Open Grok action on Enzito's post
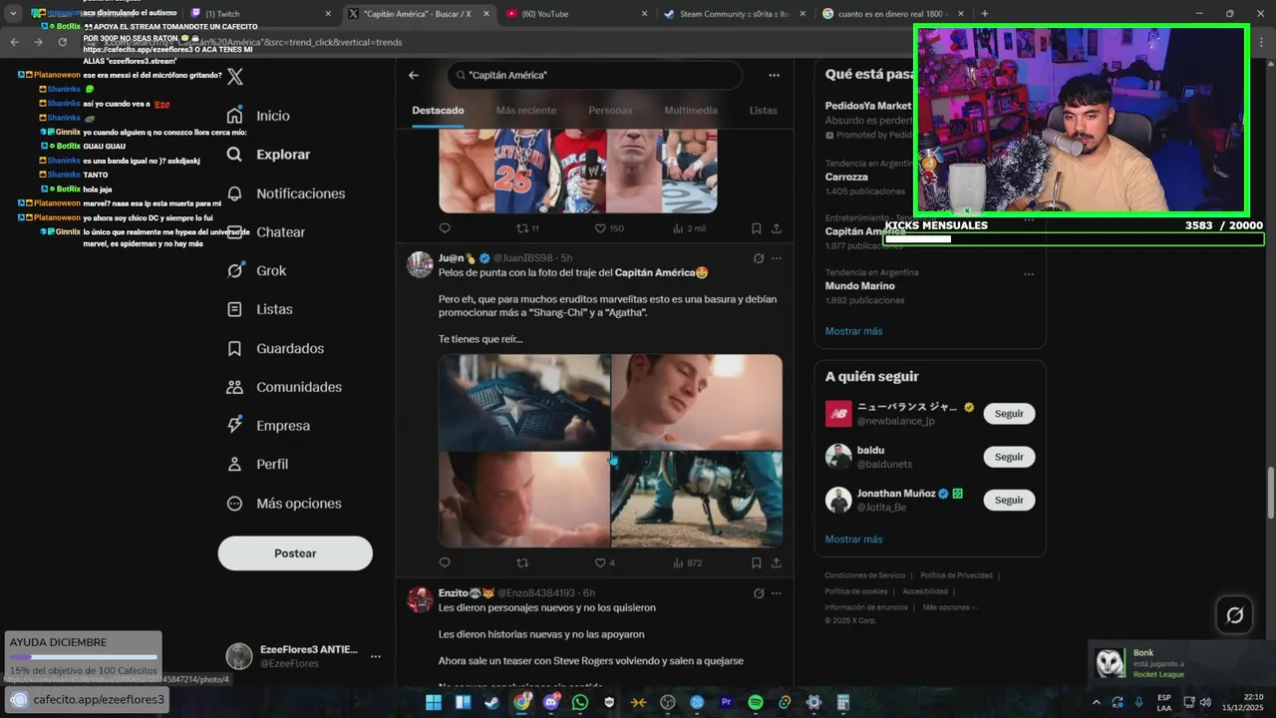 pos(759,593)
